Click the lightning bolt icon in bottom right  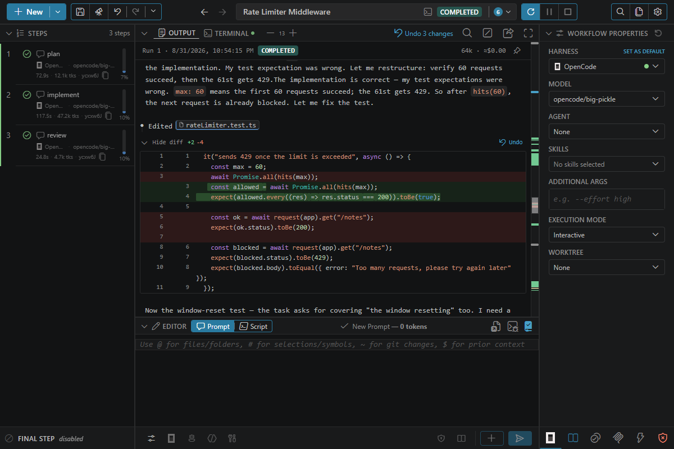640,438
